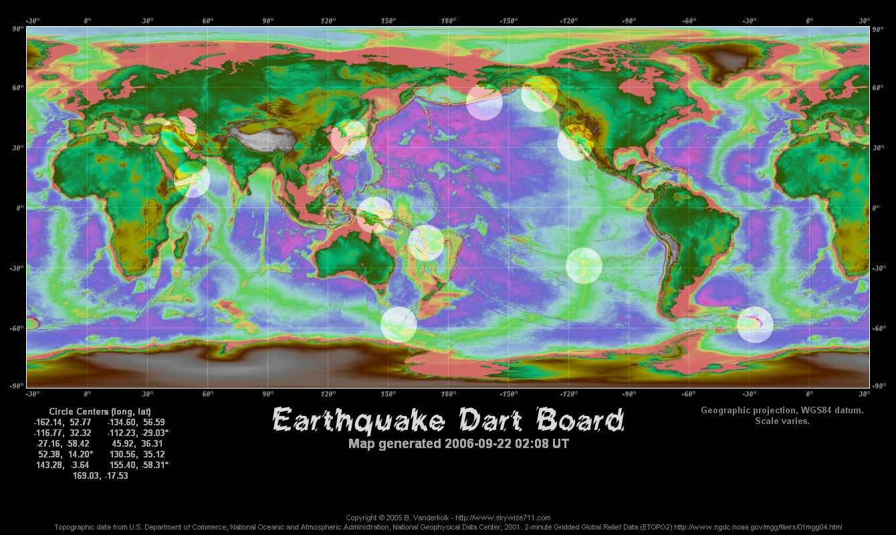Click the 120° label on the bottom longitude axis

(x=328, y=394)
